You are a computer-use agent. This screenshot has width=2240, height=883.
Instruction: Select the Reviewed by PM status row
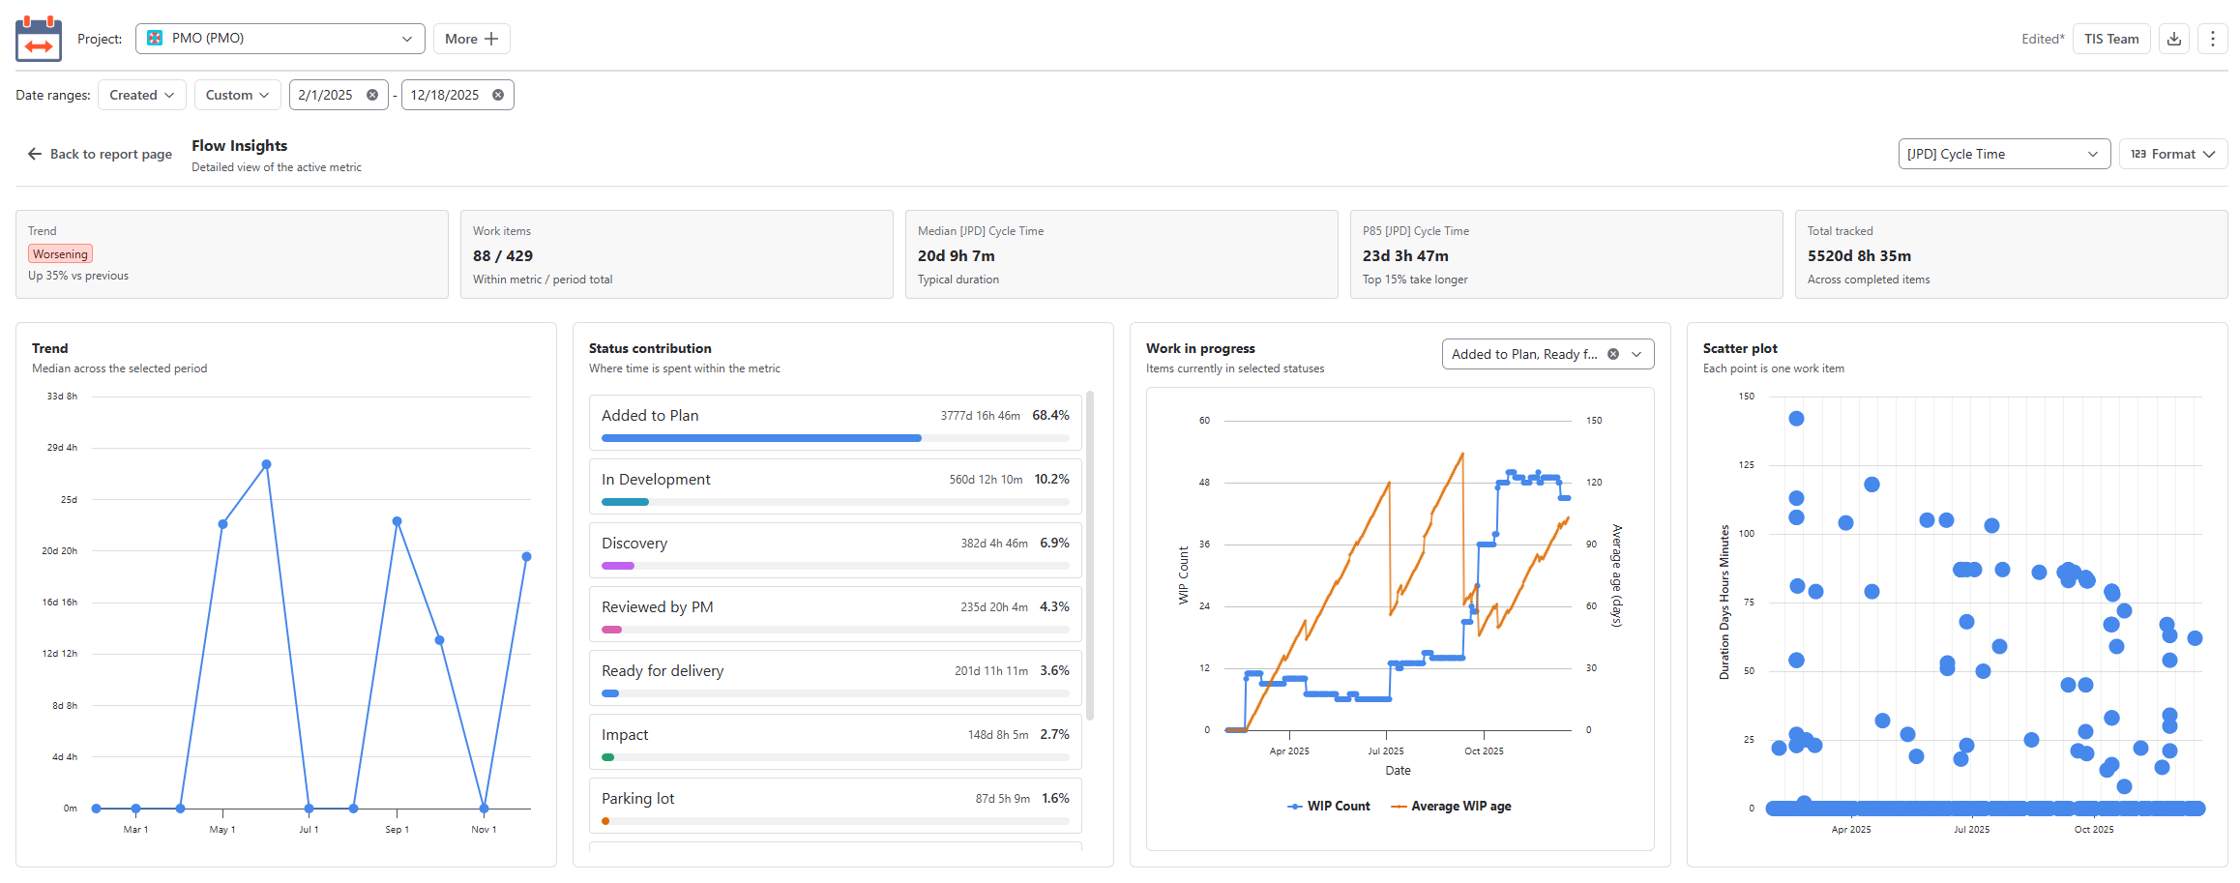[836, 614]
